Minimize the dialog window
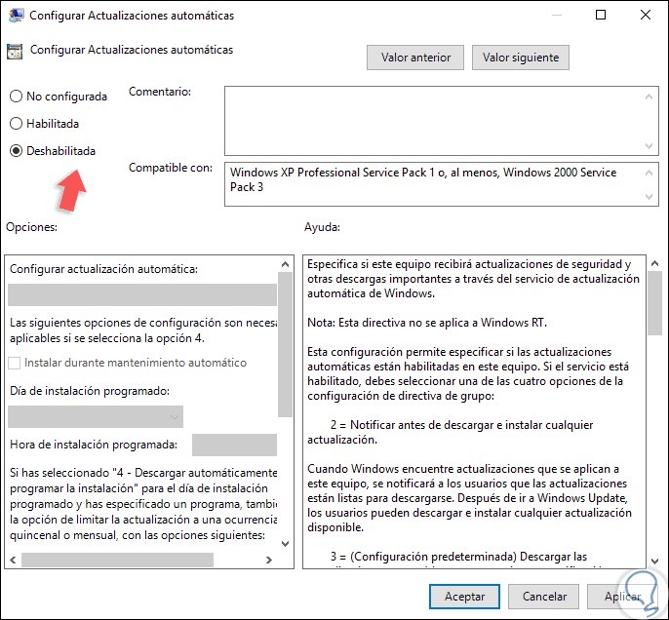The image size is (669, 620). tap(556, 15)
